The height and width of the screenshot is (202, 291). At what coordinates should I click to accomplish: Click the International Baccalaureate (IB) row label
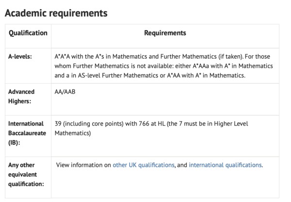[27, 133]
